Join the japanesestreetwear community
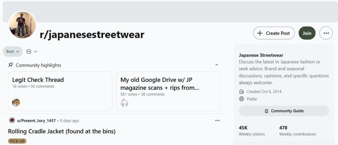This screenshot has width=338, height=145. (307, 33)
